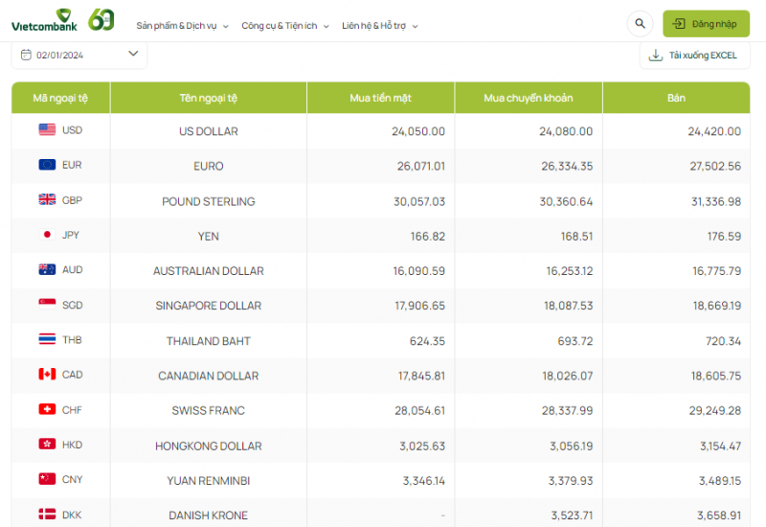Screen dimensions: 766x527
Task: Click the GBP United Kingdom flag icon
Action: point(47,199)
